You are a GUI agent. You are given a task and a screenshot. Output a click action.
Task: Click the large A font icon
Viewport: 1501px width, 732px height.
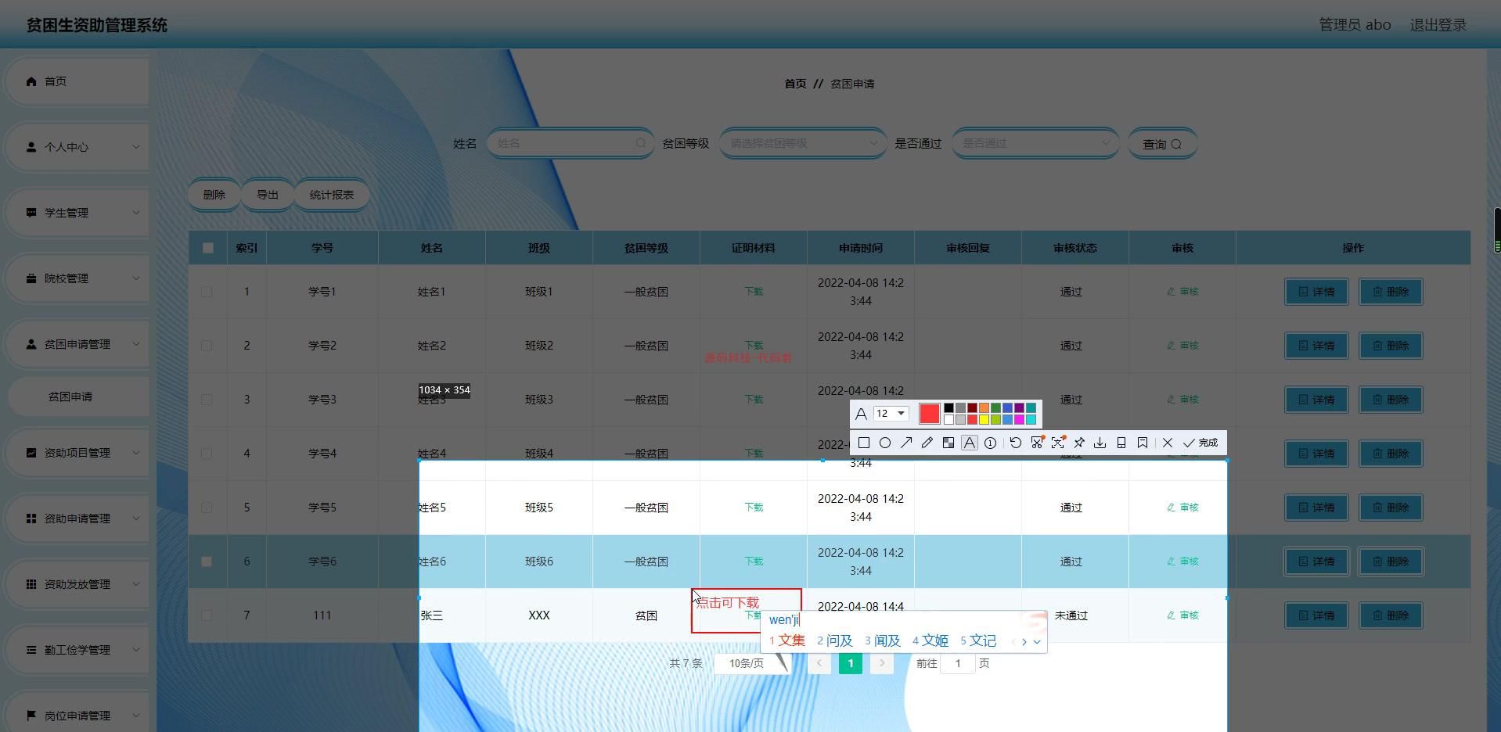coord(861,414)
